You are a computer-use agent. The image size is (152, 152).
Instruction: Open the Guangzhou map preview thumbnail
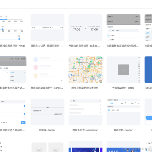85,70
